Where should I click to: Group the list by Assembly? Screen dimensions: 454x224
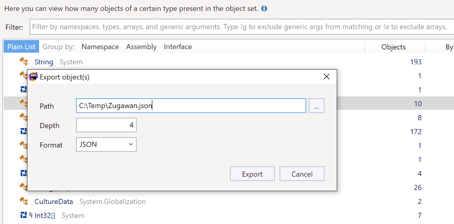click(141, 47)
